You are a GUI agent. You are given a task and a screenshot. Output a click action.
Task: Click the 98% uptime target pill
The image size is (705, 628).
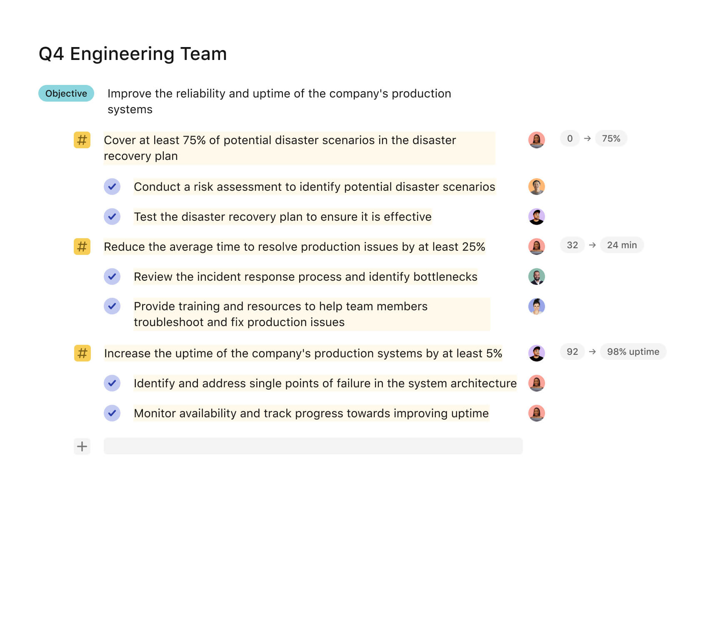tap(632, 352)
